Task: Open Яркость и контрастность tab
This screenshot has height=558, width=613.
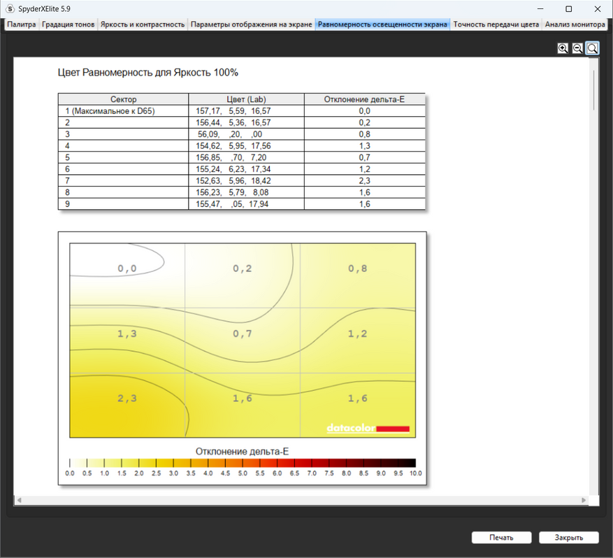Action: [143, 24]
